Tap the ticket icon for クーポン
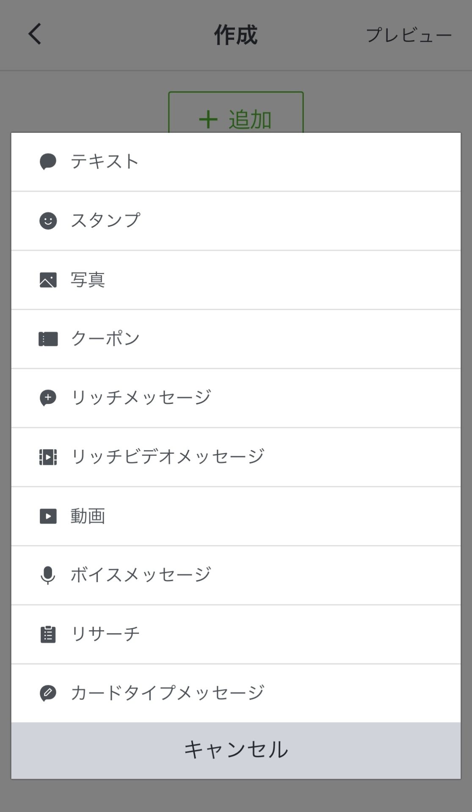Image resolution: width=472 pixels, height=812 pixels. click(48, 339)
